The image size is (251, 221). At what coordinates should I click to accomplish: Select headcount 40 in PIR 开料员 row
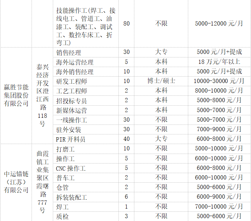pos(126,139)
